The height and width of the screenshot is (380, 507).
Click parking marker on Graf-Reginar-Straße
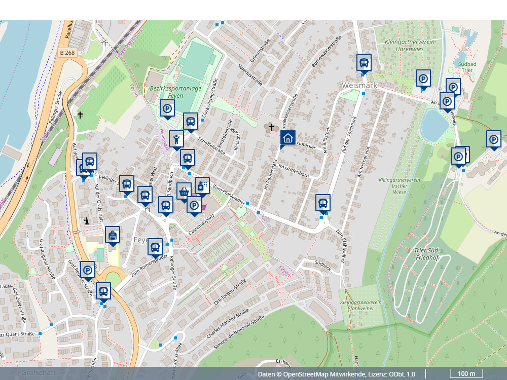(87, 270)
